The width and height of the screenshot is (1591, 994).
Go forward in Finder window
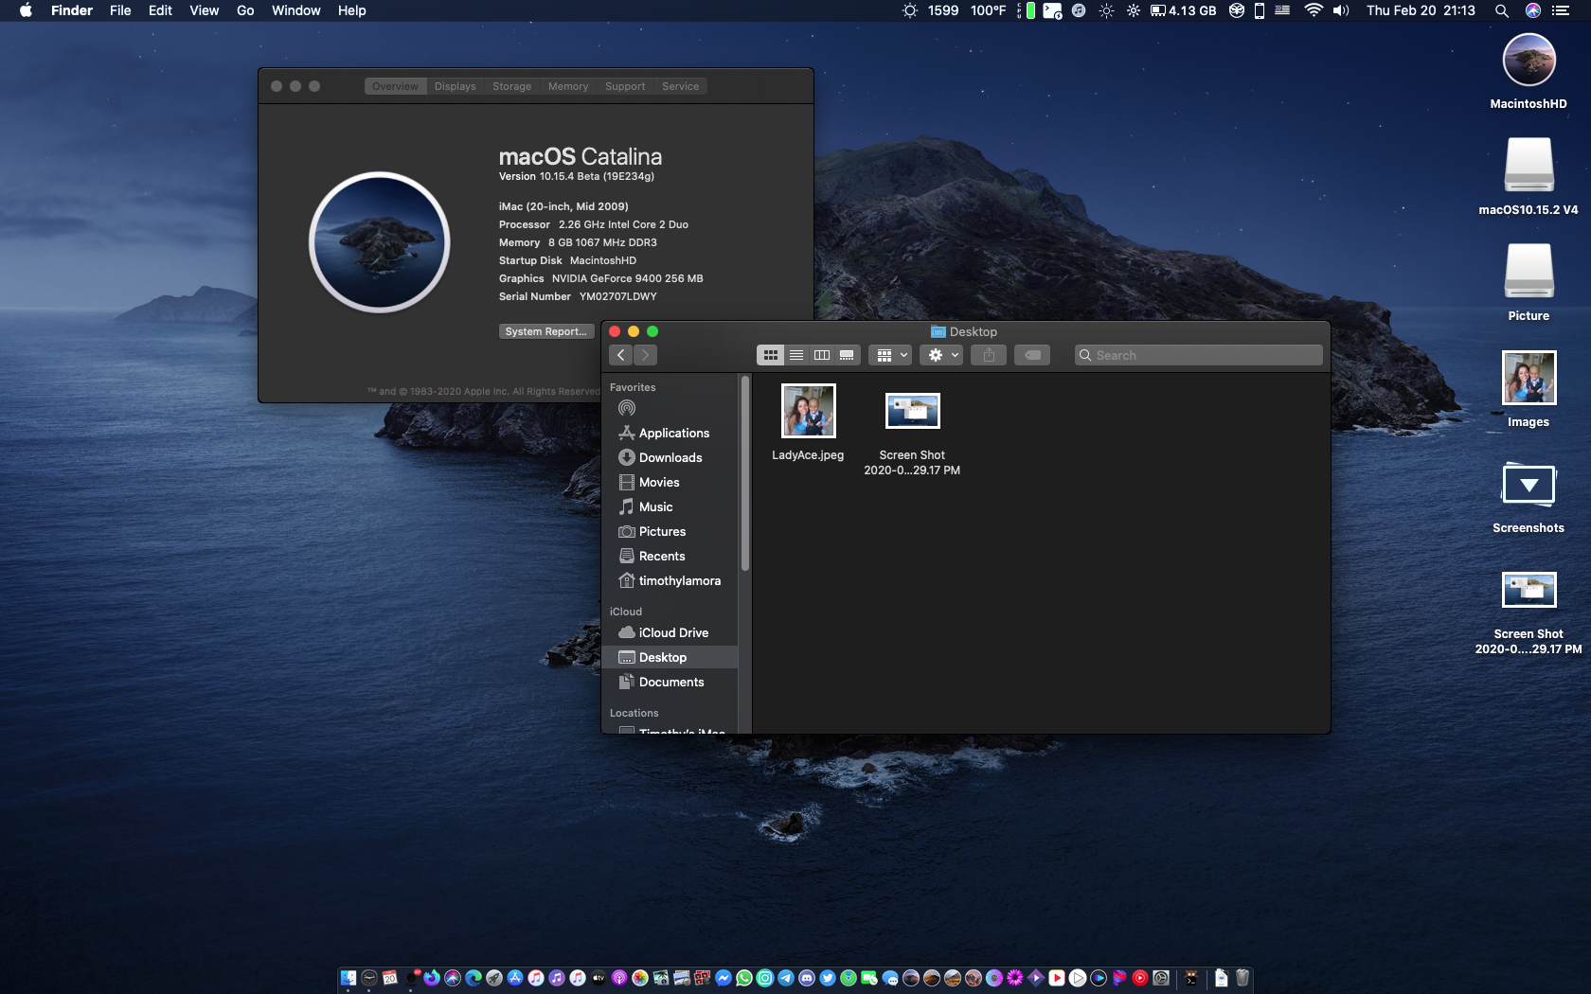point(645,355)
